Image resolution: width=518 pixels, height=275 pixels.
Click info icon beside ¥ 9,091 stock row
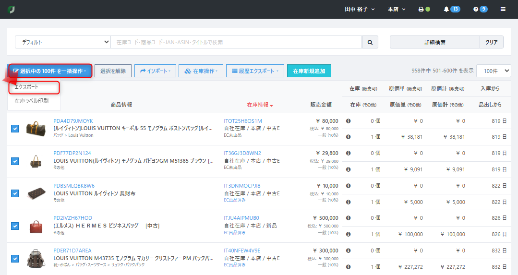[x=348, y=169]
